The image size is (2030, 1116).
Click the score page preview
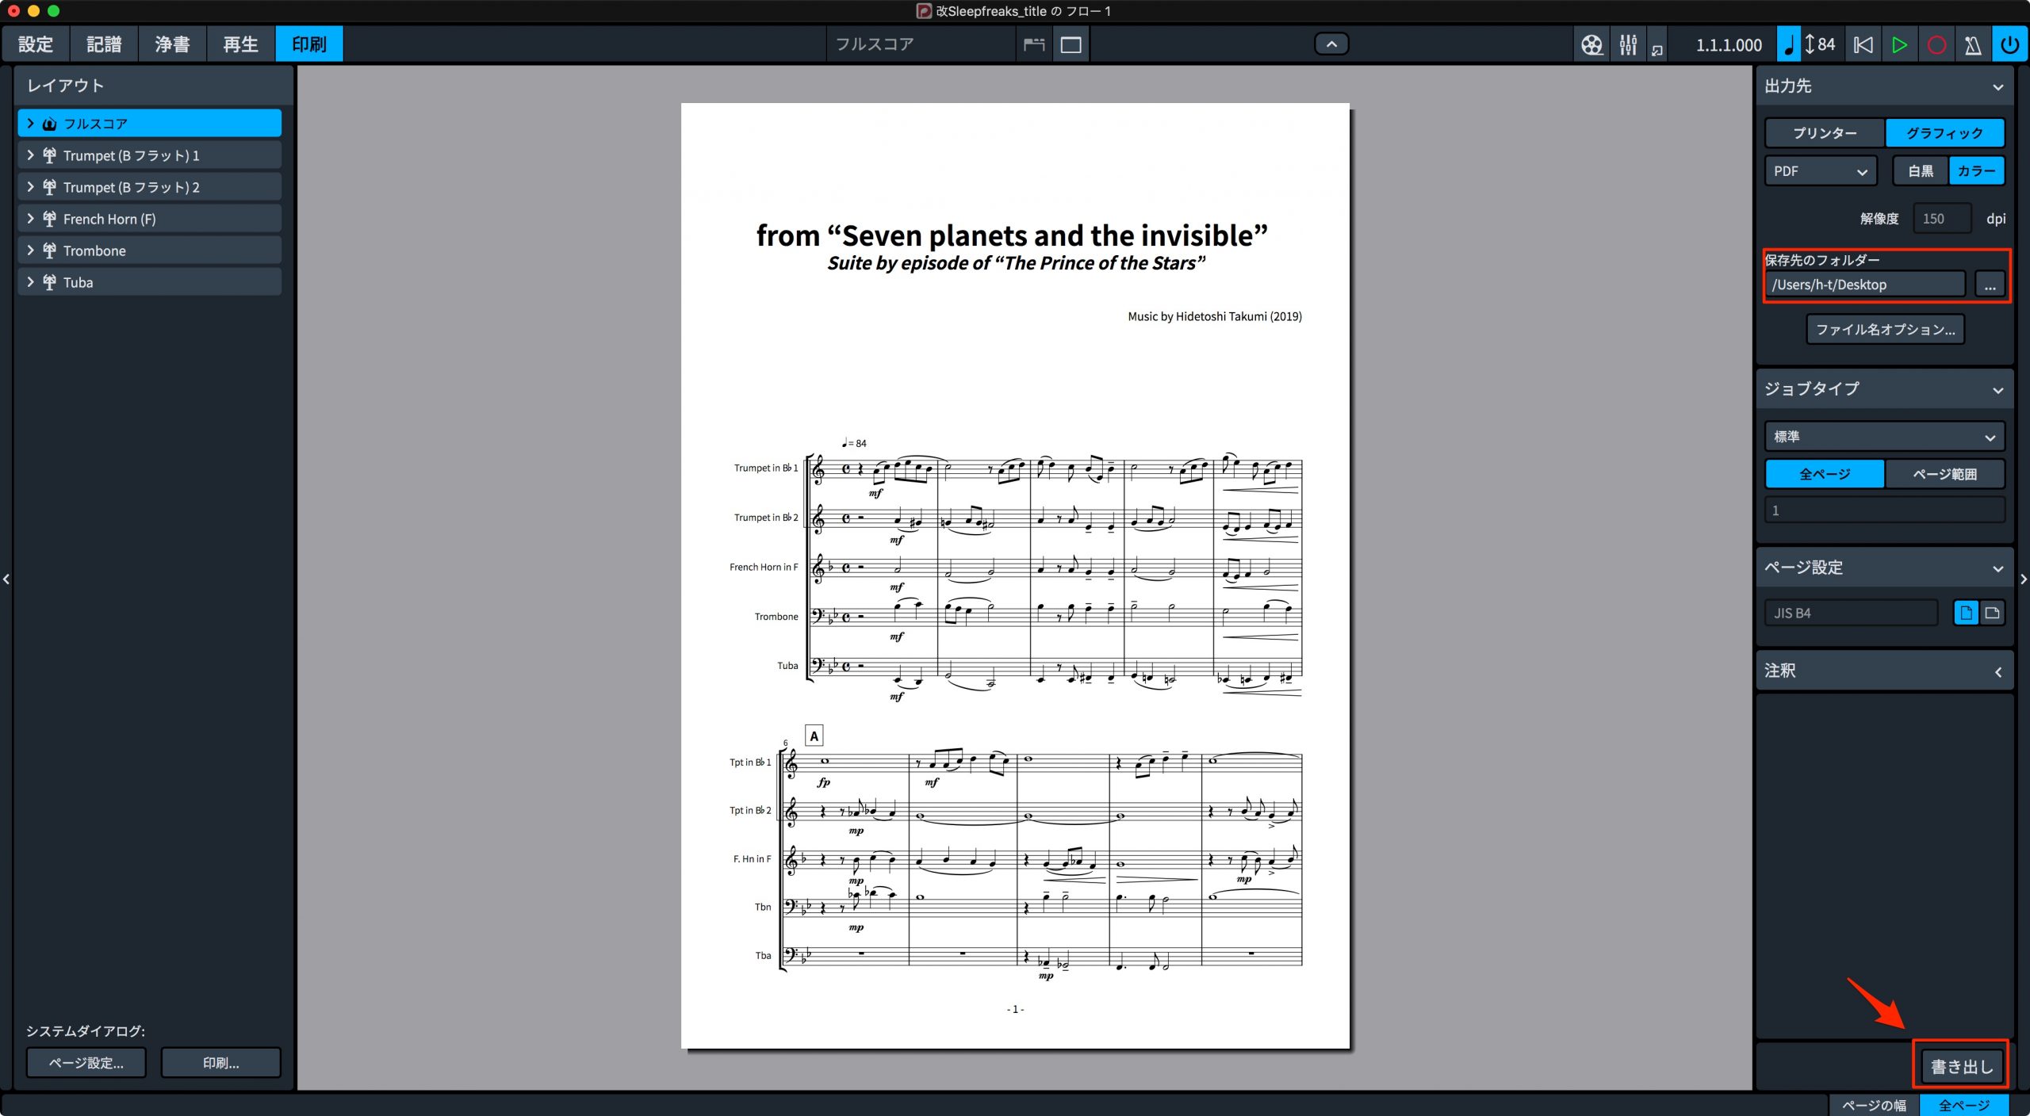coord(1015,576)
